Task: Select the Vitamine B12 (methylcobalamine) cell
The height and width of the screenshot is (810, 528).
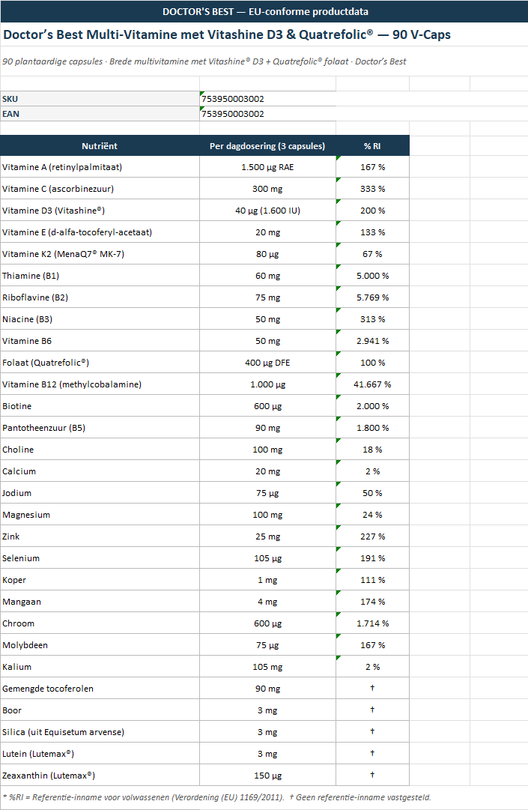Action: pyautogui.click(x=100, y=384)
